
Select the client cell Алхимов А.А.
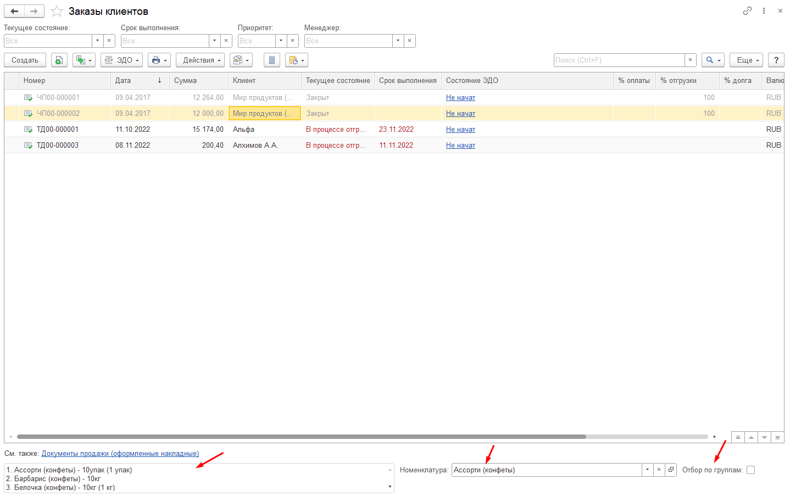point(265,145)
